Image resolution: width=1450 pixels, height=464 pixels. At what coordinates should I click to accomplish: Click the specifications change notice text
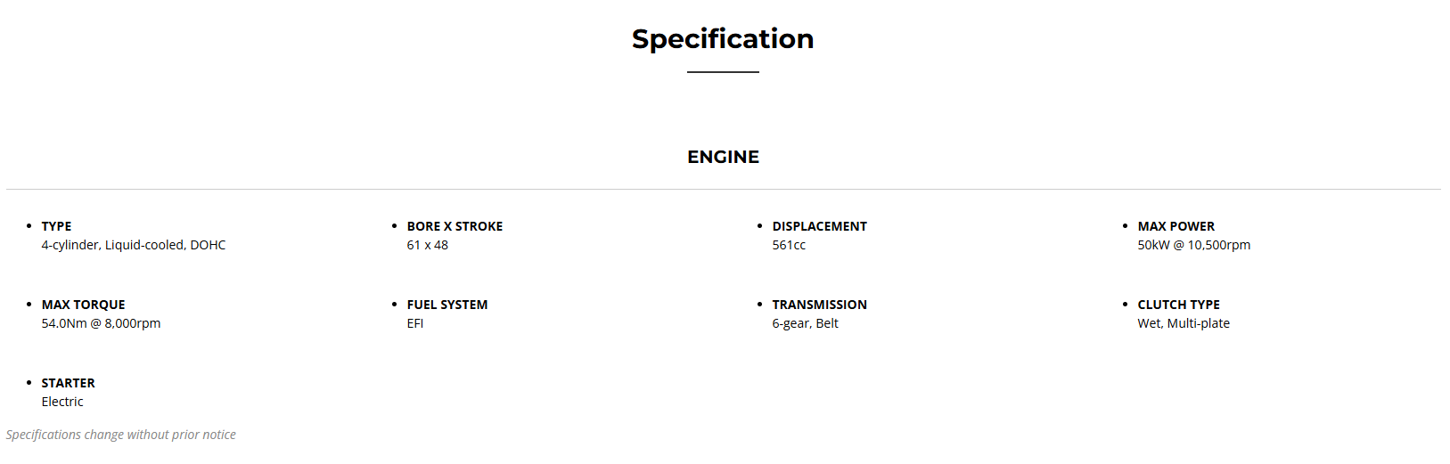[x=121, y=435]
